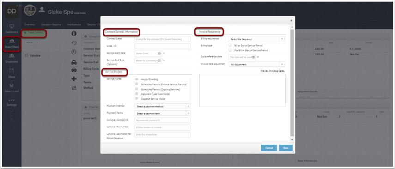Click the Preview Invoices Dates box
Viewport: 395px width, 169px height.
[242, 91]
